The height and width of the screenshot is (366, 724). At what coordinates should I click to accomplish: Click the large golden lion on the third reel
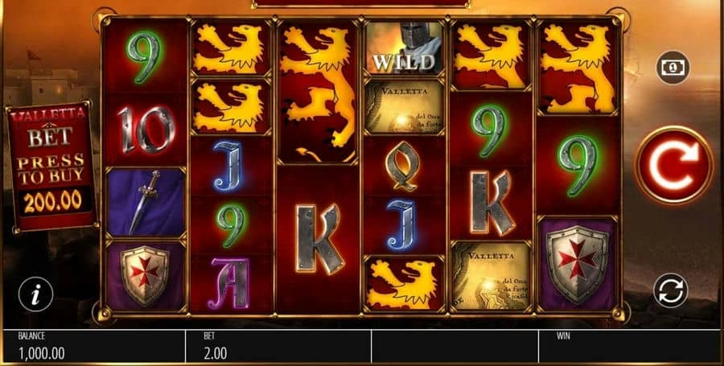[318, 92]
